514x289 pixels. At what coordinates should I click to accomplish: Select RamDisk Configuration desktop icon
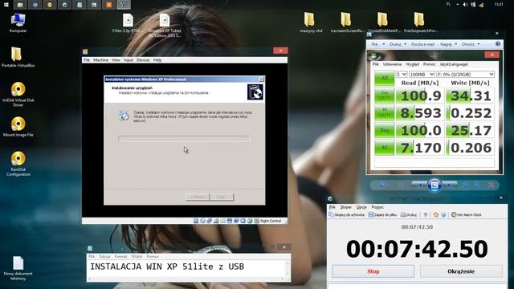(x=18, y=164)
